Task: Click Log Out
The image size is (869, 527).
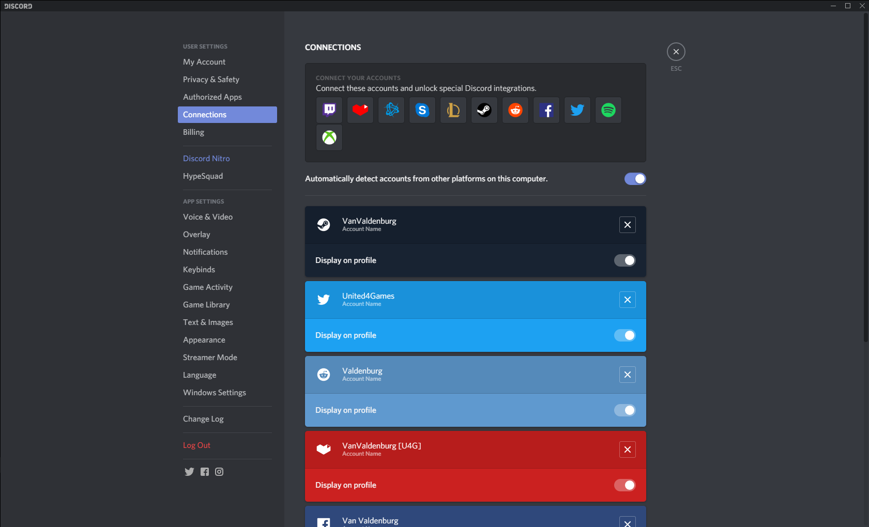Action: click(x=227, y=445)
